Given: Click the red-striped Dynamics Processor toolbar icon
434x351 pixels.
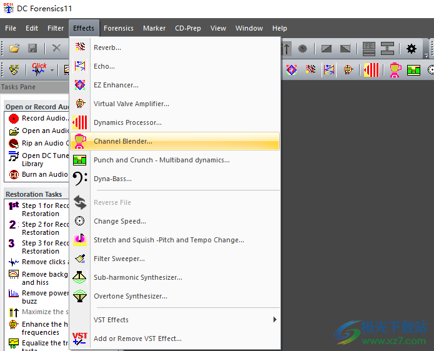Looking at the screenshot, I should click(x=372, y=69).
